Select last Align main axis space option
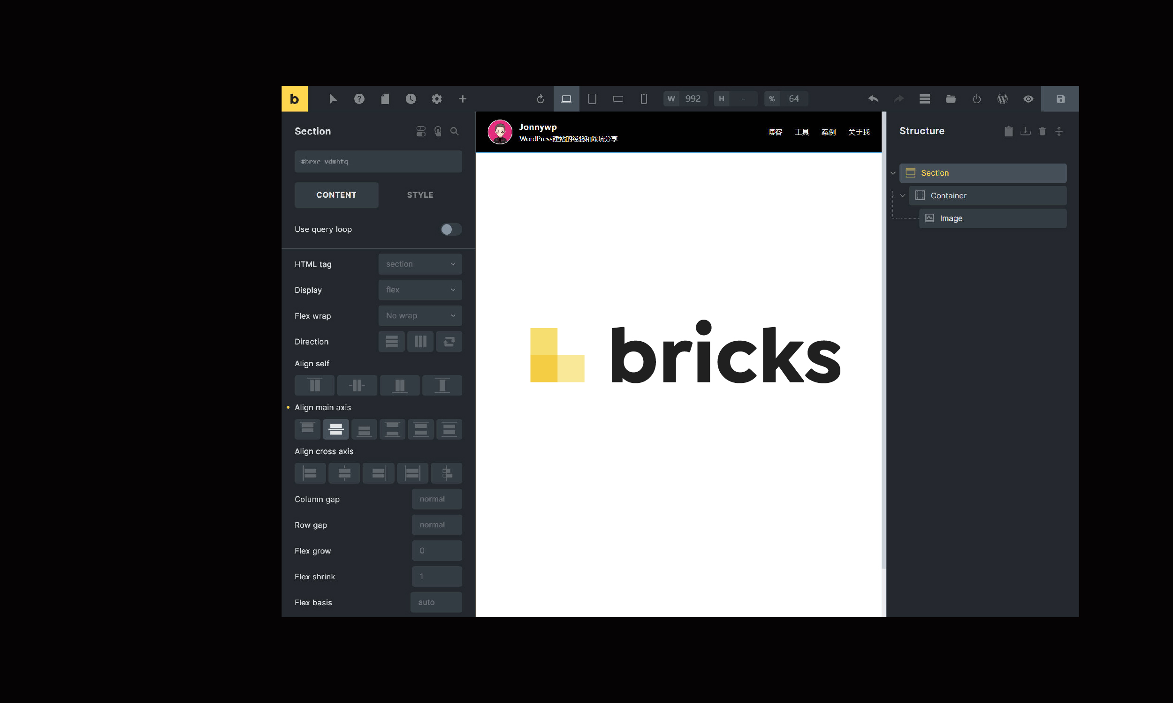 (x=449, y=429)
